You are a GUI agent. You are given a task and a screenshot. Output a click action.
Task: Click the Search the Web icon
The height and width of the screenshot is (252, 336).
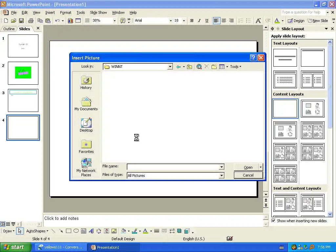(x=199, y=67)
